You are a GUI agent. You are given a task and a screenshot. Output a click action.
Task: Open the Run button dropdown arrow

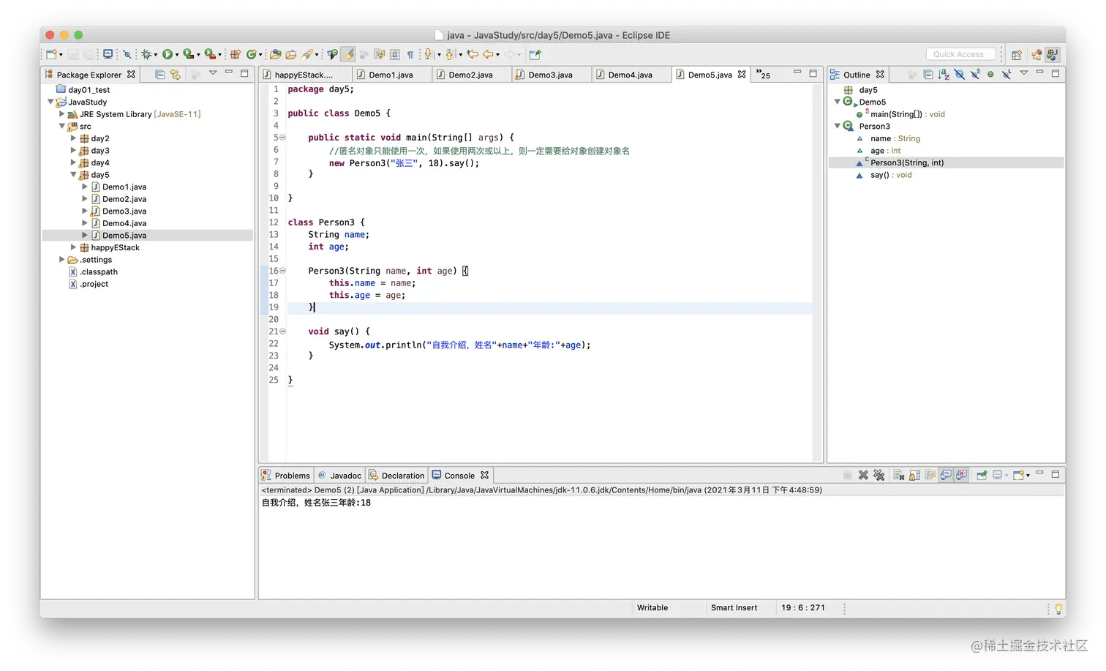coord(177,55)
